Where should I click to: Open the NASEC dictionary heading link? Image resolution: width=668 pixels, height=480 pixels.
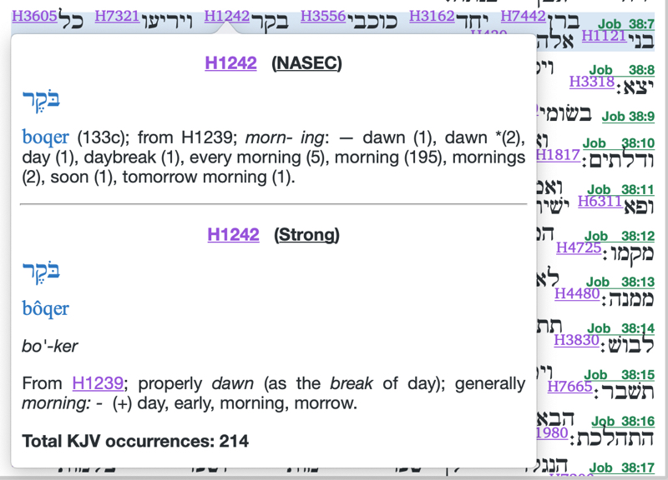point(306,63)
